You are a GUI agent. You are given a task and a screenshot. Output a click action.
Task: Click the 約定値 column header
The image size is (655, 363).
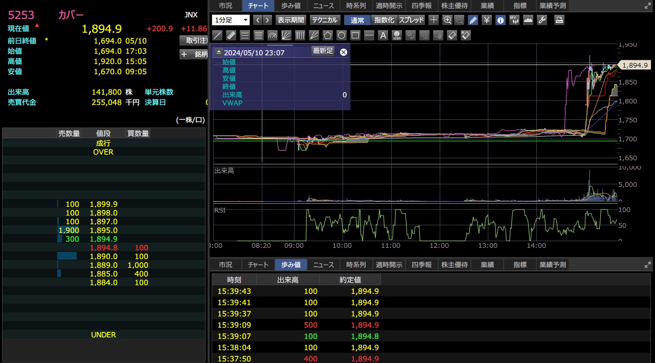(350, 280)
